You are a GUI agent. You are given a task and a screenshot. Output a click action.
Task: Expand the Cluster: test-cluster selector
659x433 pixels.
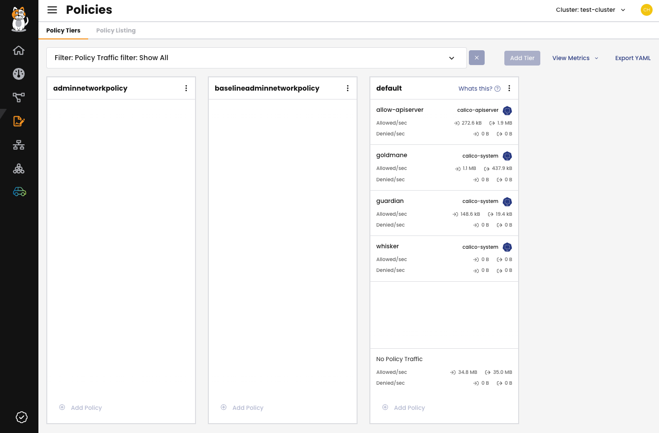[591, 10]
